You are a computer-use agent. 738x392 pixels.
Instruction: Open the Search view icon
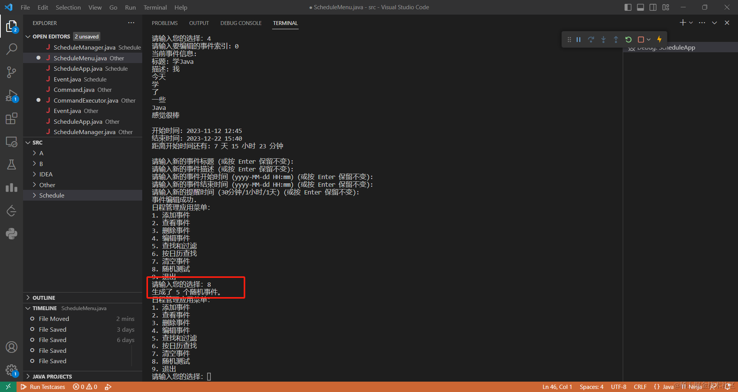pos(12,49)
